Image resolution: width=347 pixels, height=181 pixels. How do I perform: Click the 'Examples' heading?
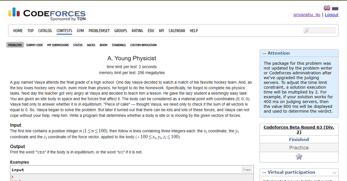(19, 162)
